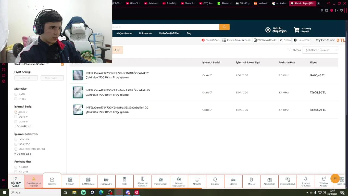348x196 pixels.
Task: Open the Mouse category
Action: tap(251, 181)
